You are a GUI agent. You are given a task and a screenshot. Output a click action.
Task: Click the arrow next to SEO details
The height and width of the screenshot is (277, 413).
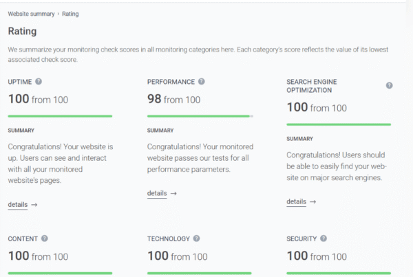(x=313, y=202)
